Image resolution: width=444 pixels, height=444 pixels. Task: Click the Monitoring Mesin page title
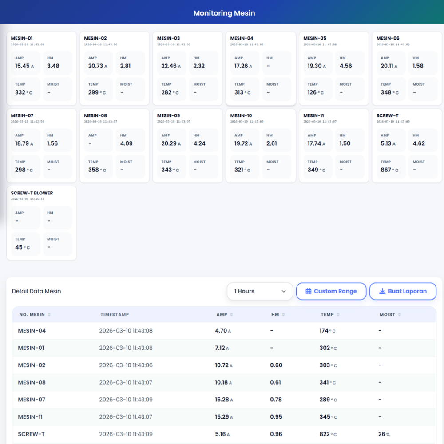click(224, 13)
